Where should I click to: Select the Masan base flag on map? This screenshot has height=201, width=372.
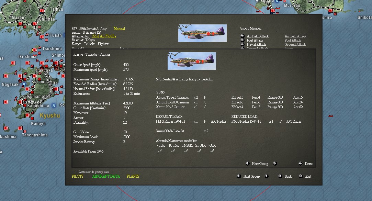(x=20, y=24)
